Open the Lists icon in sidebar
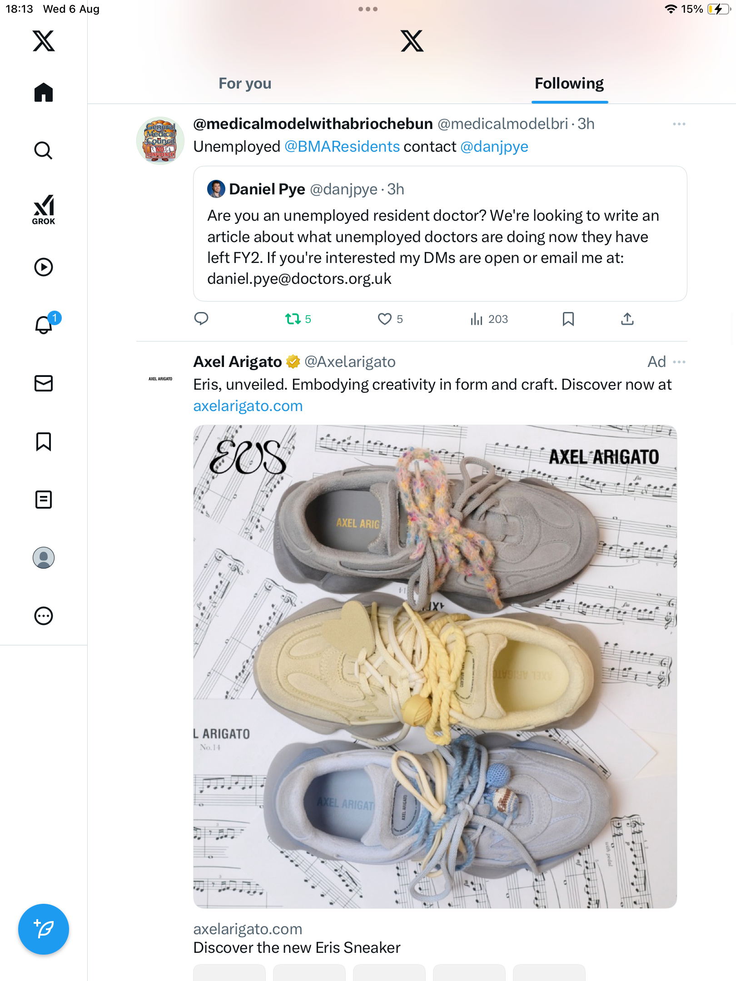 [x=44, y=500]
